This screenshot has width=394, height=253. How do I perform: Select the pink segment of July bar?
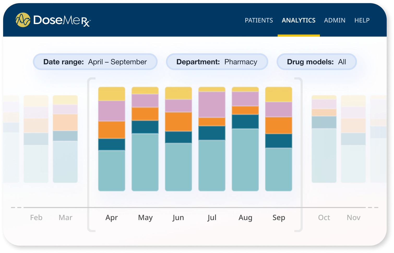point(212,104)
